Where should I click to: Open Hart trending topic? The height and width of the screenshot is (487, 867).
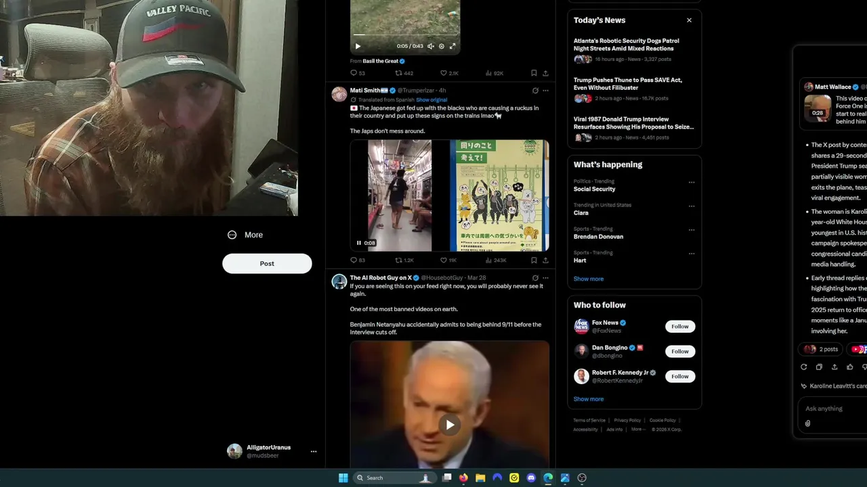[x=580, y=260]
